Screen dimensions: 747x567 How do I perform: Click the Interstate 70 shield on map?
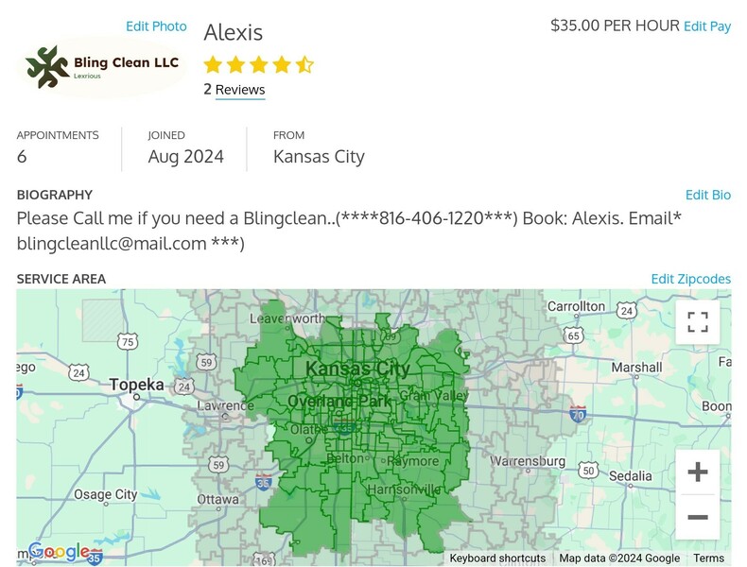click(578, 414)
